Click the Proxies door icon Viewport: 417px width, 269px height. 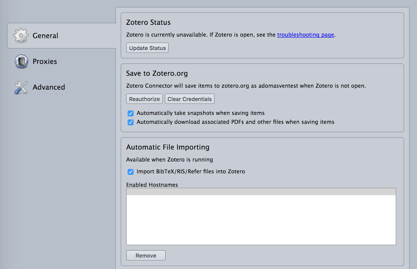(21, 61)
